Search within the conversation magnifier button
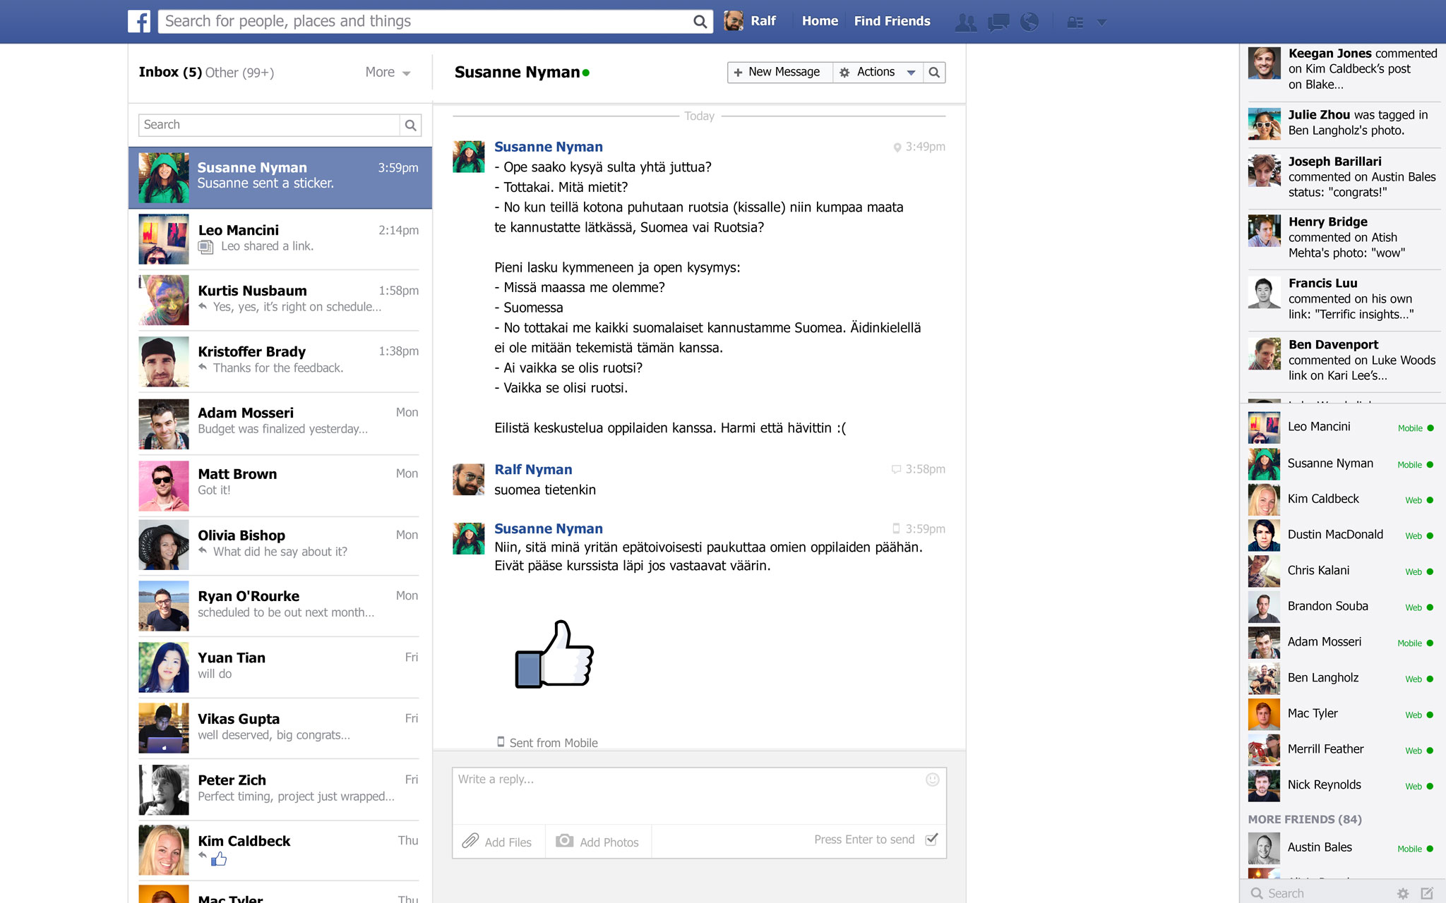 click(x=934, y=72)
